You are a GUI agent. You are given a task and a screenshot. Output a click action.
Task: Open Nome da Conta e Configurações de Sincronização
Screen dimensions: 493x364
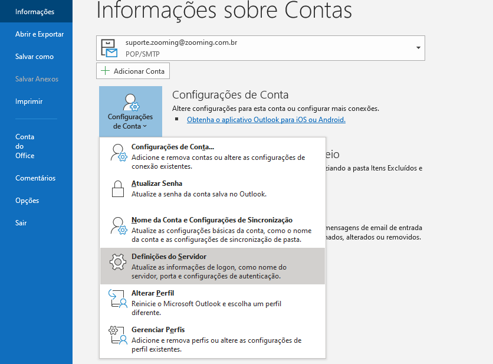(x=212, y=229)
